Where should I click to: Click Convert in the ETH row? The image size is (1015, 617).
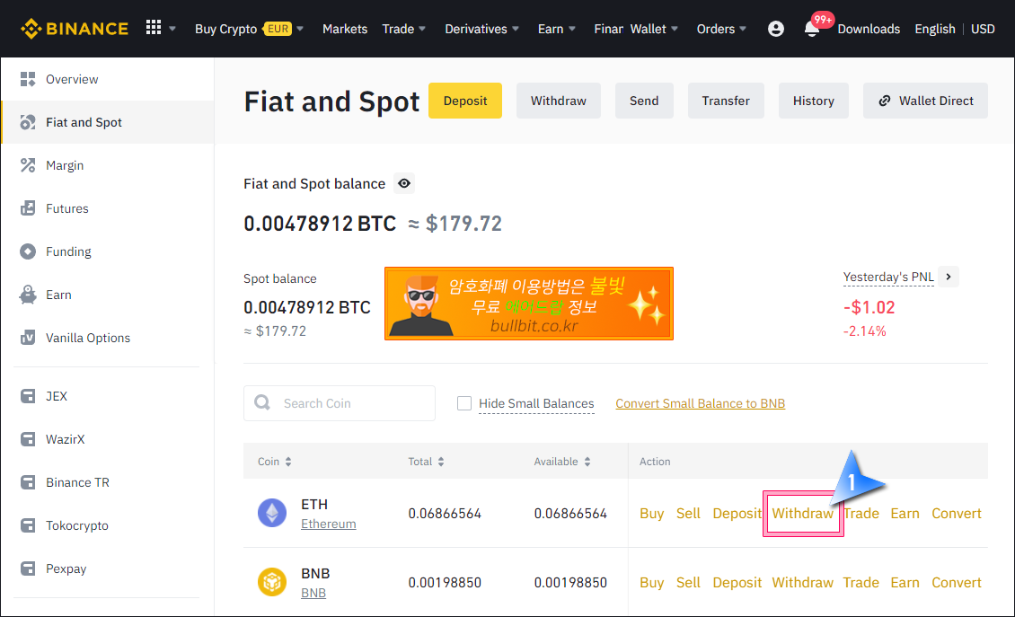click(956, 514)
